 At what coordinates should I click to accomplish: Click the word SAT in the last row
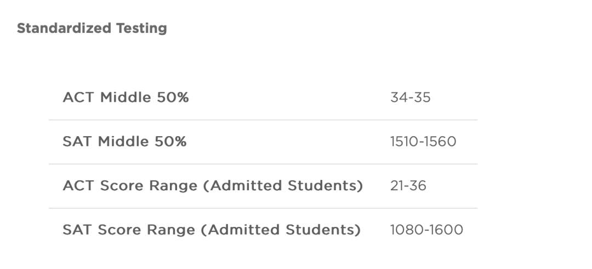[77, 230]
